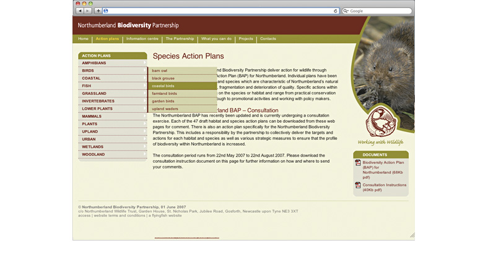This screenshot has height=256, width=483.
Task: Click the access link in footer
Action: coord(84,215)
